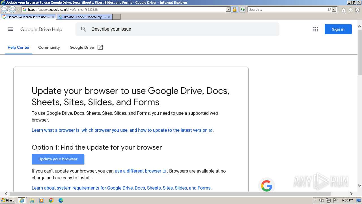
Task: Open the IE Home icon
Action: (x=343, y=10)
